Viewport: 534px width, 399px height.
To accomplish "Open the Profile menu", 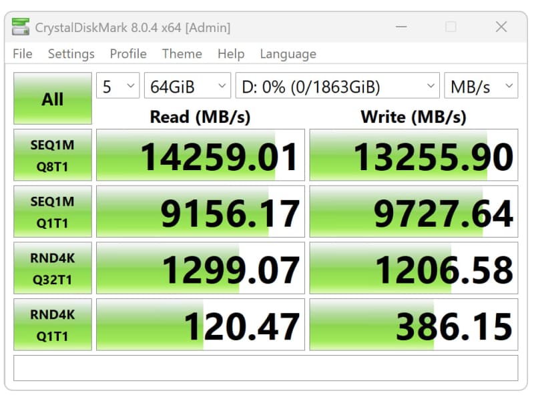I will point(128,54).
